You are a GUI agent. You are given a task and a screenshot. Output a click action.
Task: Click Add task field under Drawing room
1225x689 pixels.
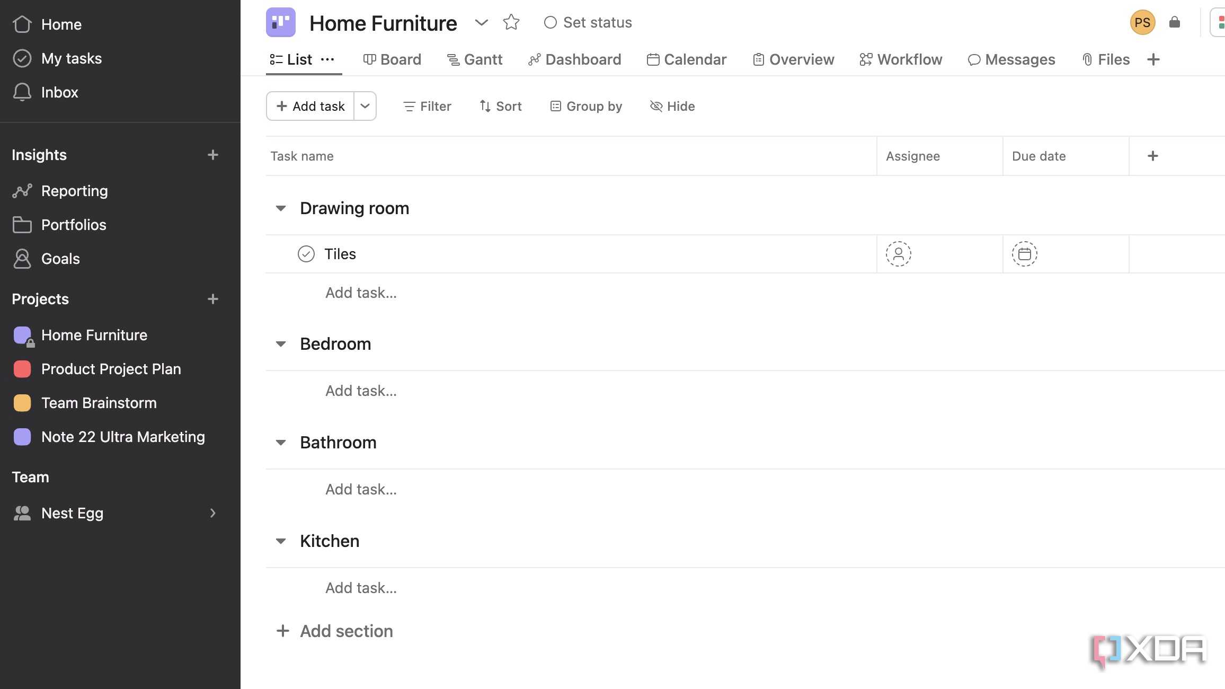tap(361, 293)
